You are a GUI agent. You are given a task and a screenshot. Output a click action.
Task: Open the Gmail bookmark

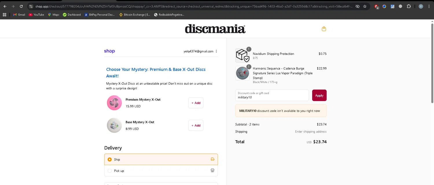pyautogui.click(x=19, y=15)
